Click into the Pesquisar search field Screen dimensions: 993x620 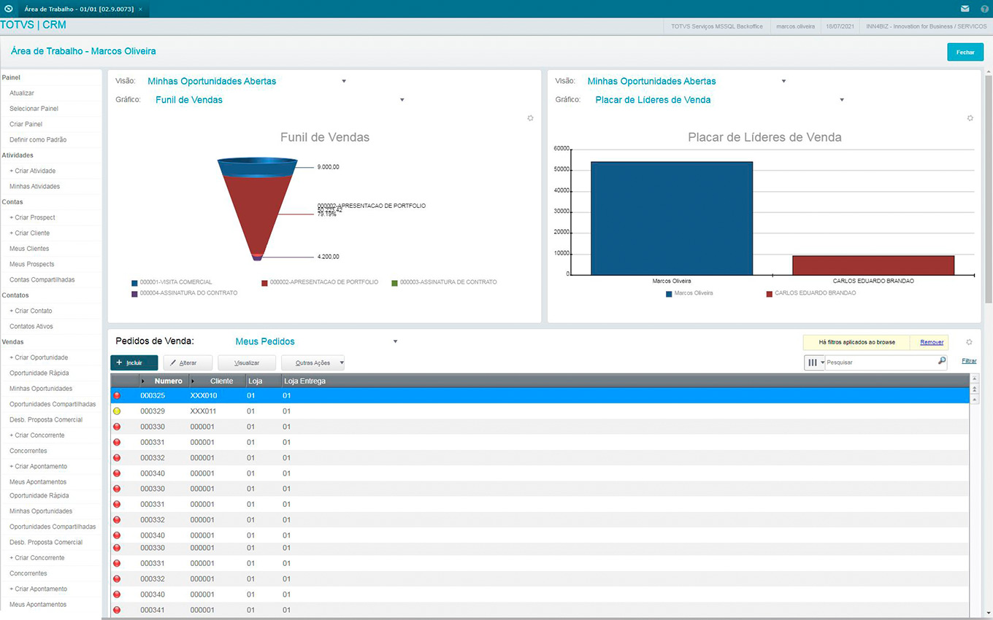click(880, 363)
